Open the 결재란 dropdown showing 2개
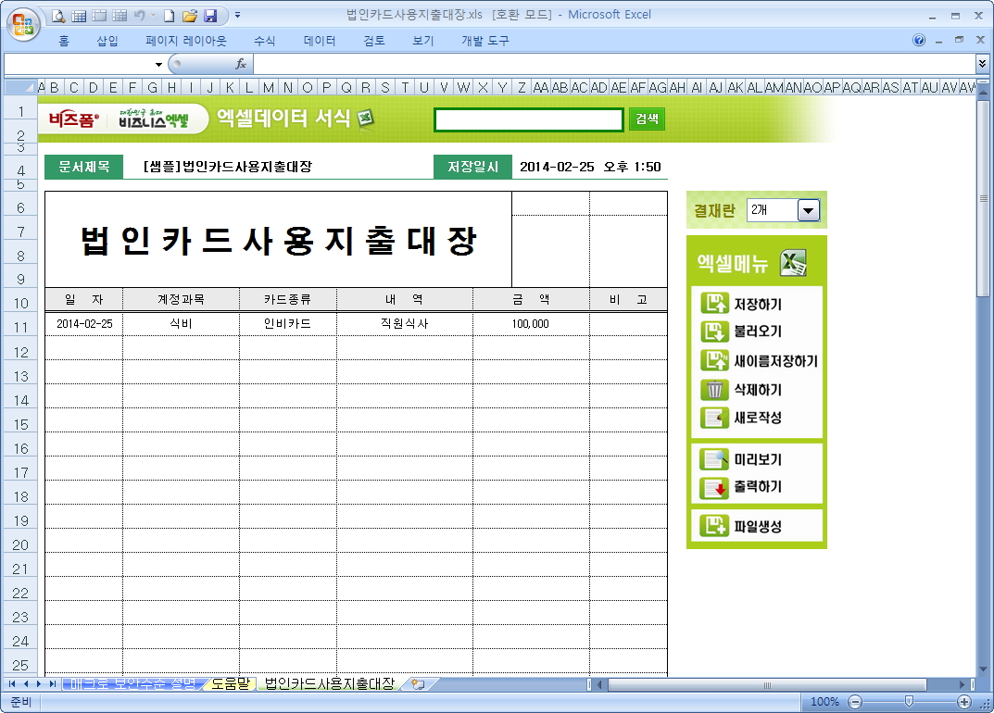994x713 pixels. 809,211
